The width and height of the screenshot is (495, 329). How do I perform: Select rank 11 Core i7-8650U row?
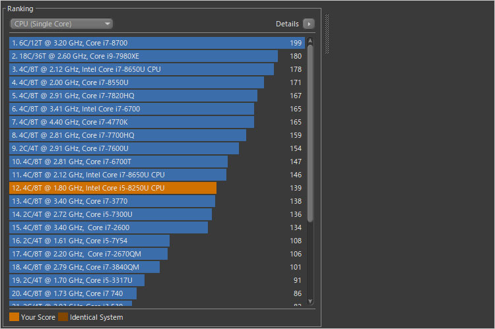157,175
